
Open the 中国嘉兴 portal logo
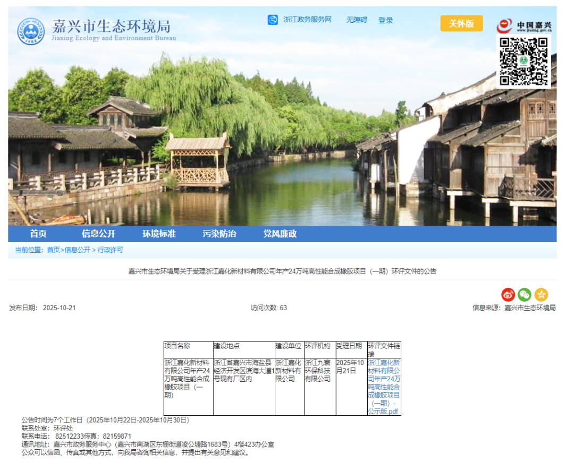[x=525, y=26]
